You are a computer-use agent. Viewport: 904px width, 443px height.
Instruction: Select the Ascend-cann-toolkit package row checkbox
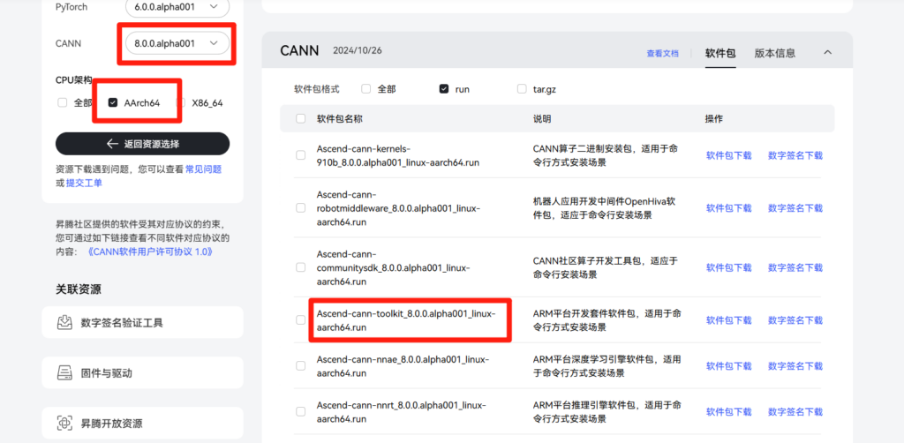301,320
